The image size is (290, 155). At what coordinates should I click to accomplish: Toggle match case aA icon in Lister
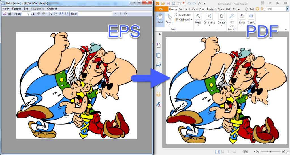(x=126, y=14)
